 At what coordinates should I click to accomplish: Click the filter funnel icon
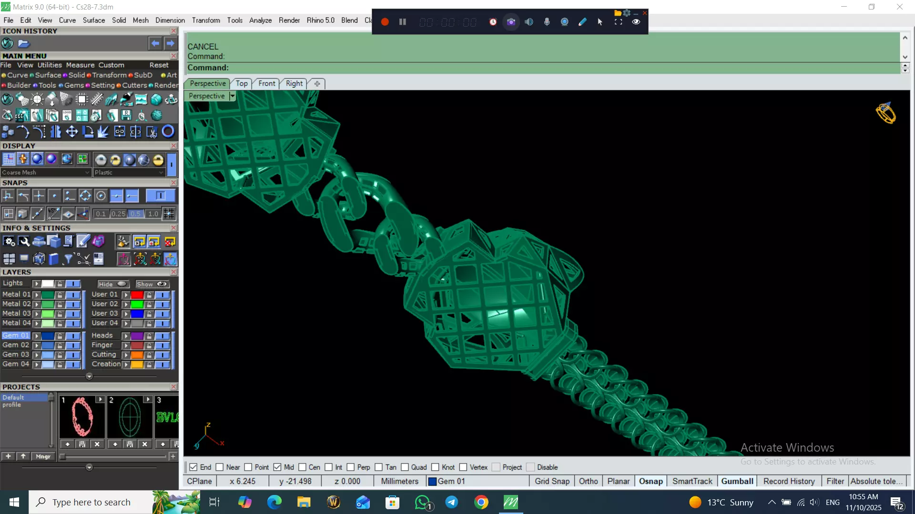click(68, 259)
